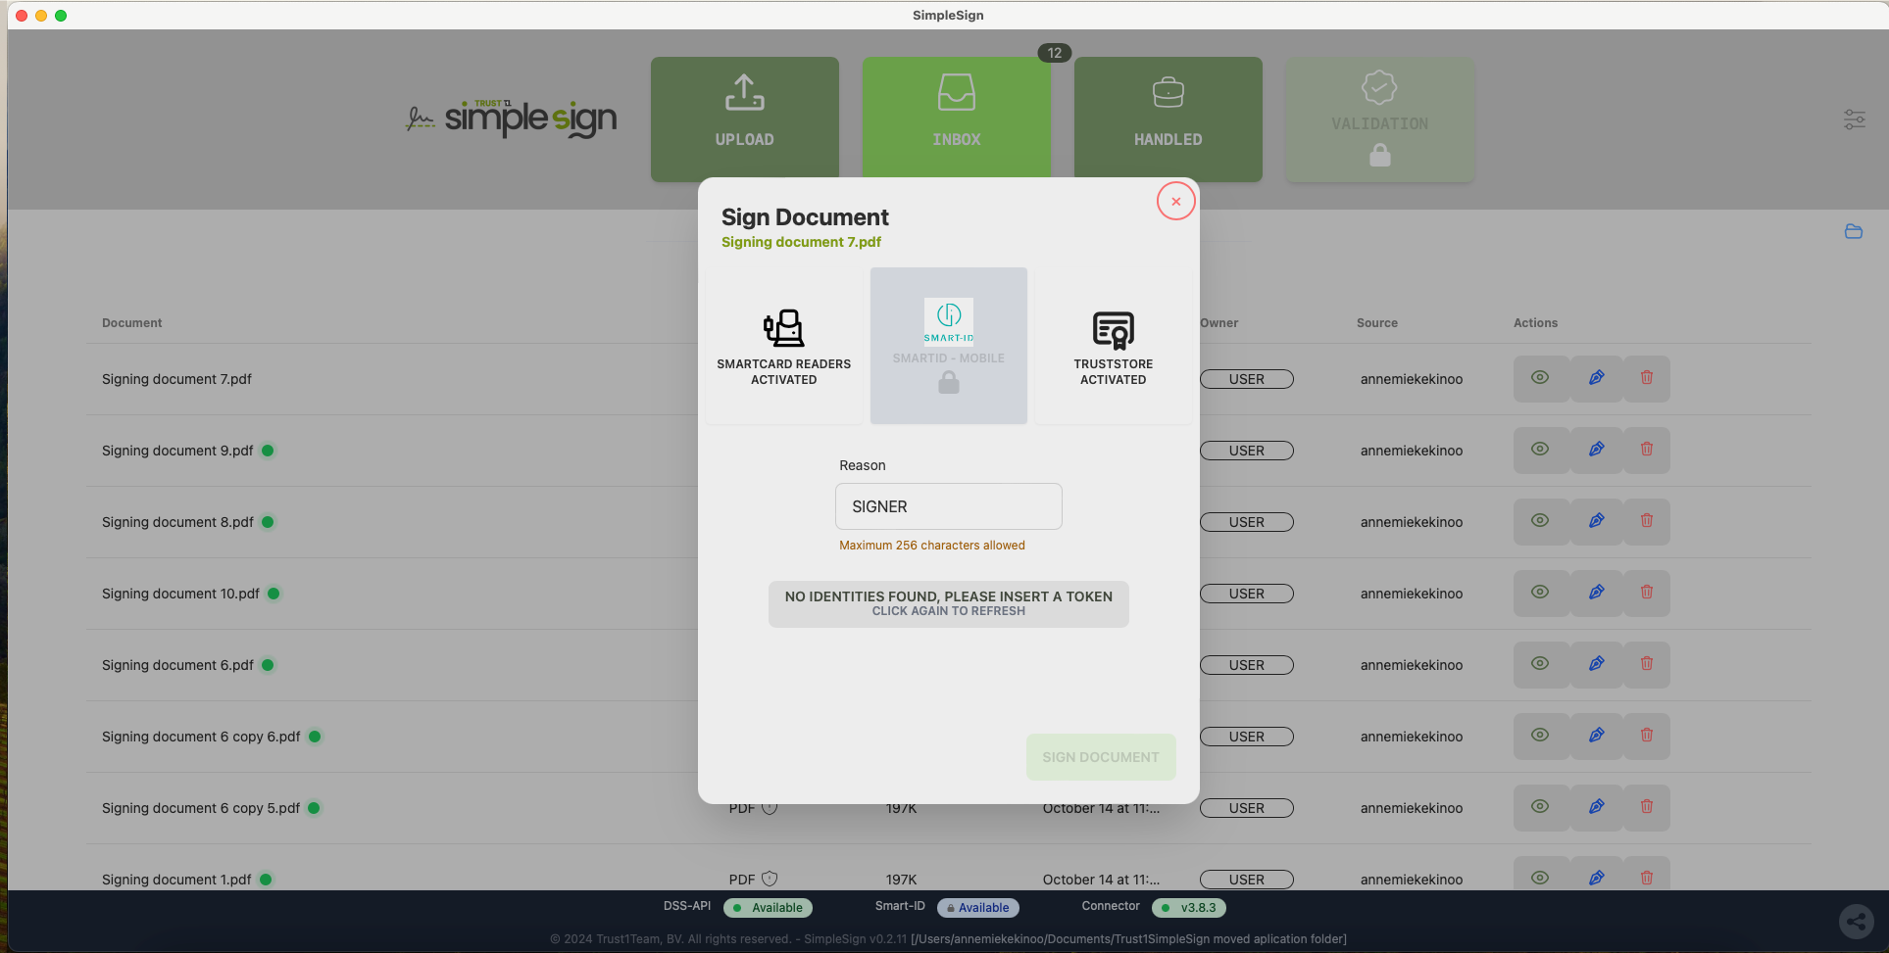This screenshot has height=953, width=1889.
Task: Delete Signing document 1.pdf
Action: pos(1647,877)
